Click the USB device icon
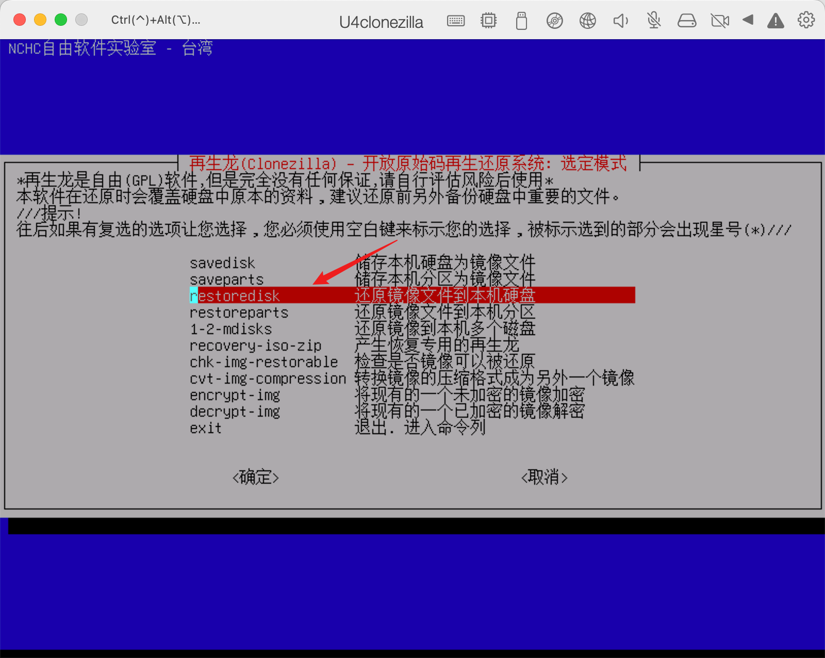Viewport: 825px width, 658px height. pyautogui.click(x=521, y=21)
